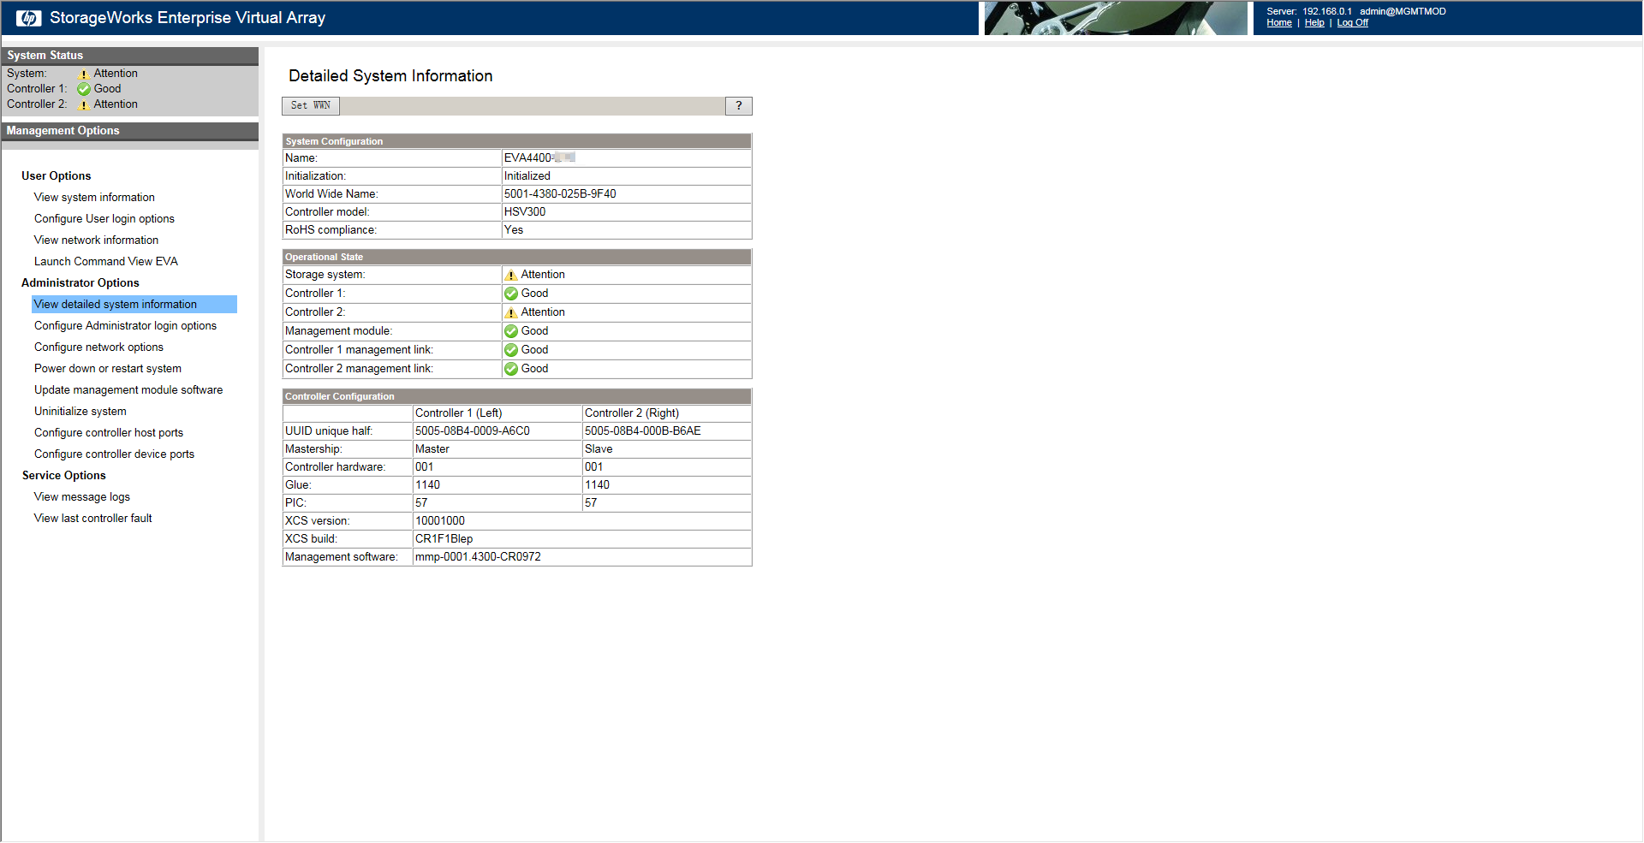
Task: Open the Help link in header
Action: point(1313,23)
